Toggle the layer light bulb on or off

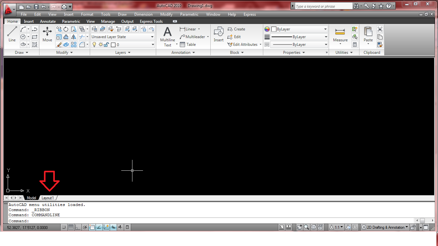pyautogui.click(x=94, y=44)
